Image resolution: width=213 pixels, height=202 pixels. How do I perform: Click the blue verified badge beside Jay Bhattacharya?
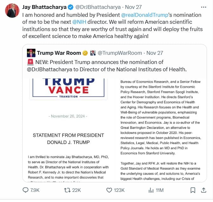point(71,7)
